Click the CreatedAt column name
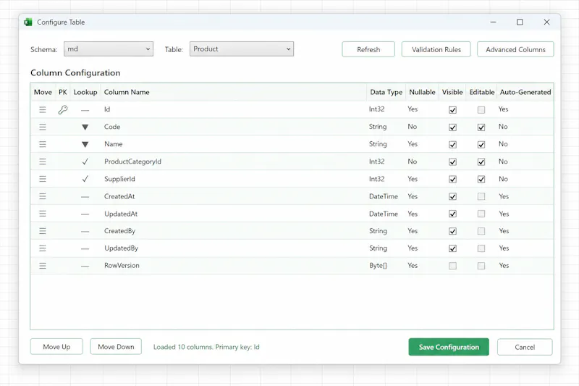This screenshot has width=579, height=386. click(119, 196)
